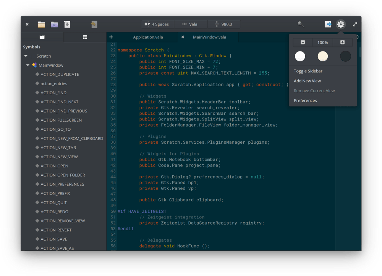Screen dimensions: 382x276
Task: Open the find magnifier search icon
Action: 301,24
